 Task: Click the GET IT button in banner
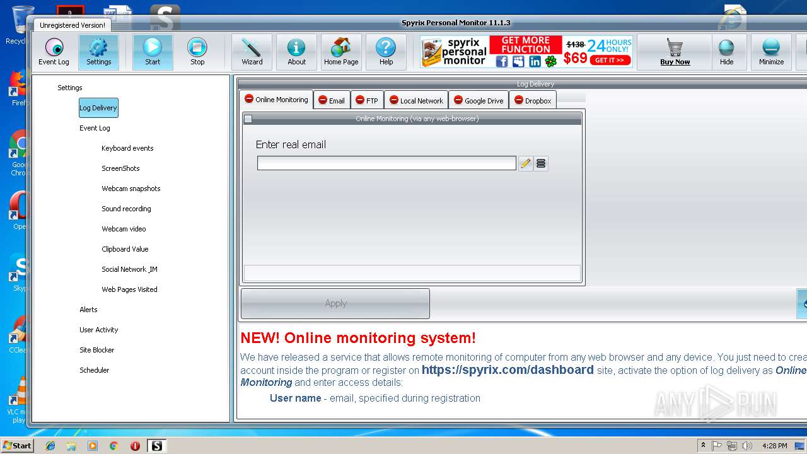click(x=610, y=61)
